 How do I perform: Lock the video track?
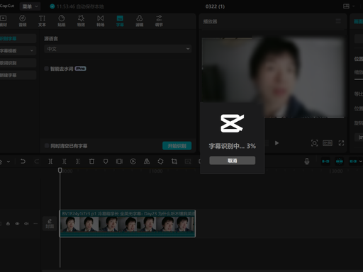(8, 223)
